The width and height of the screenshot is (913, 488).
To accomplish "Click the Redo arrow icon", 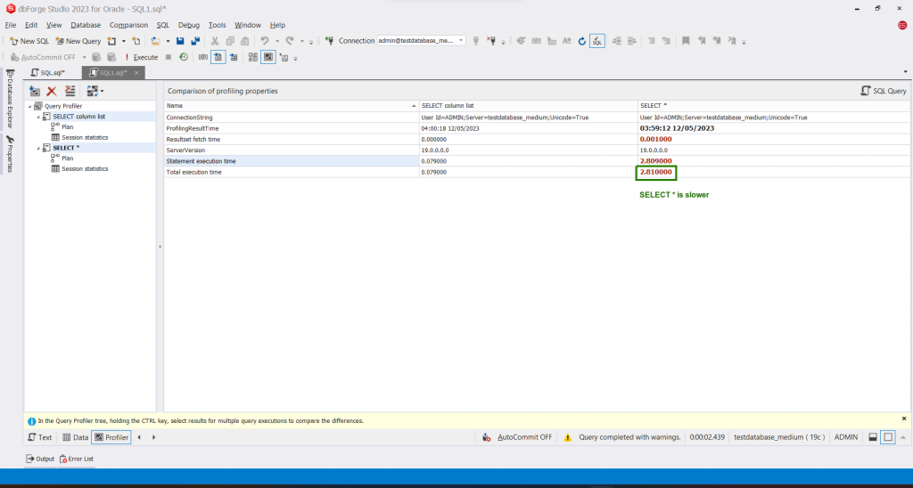I will coord(290,41).
